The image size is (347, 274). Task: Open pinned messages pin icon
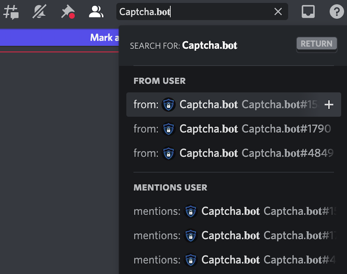click(x=68, y=12)
